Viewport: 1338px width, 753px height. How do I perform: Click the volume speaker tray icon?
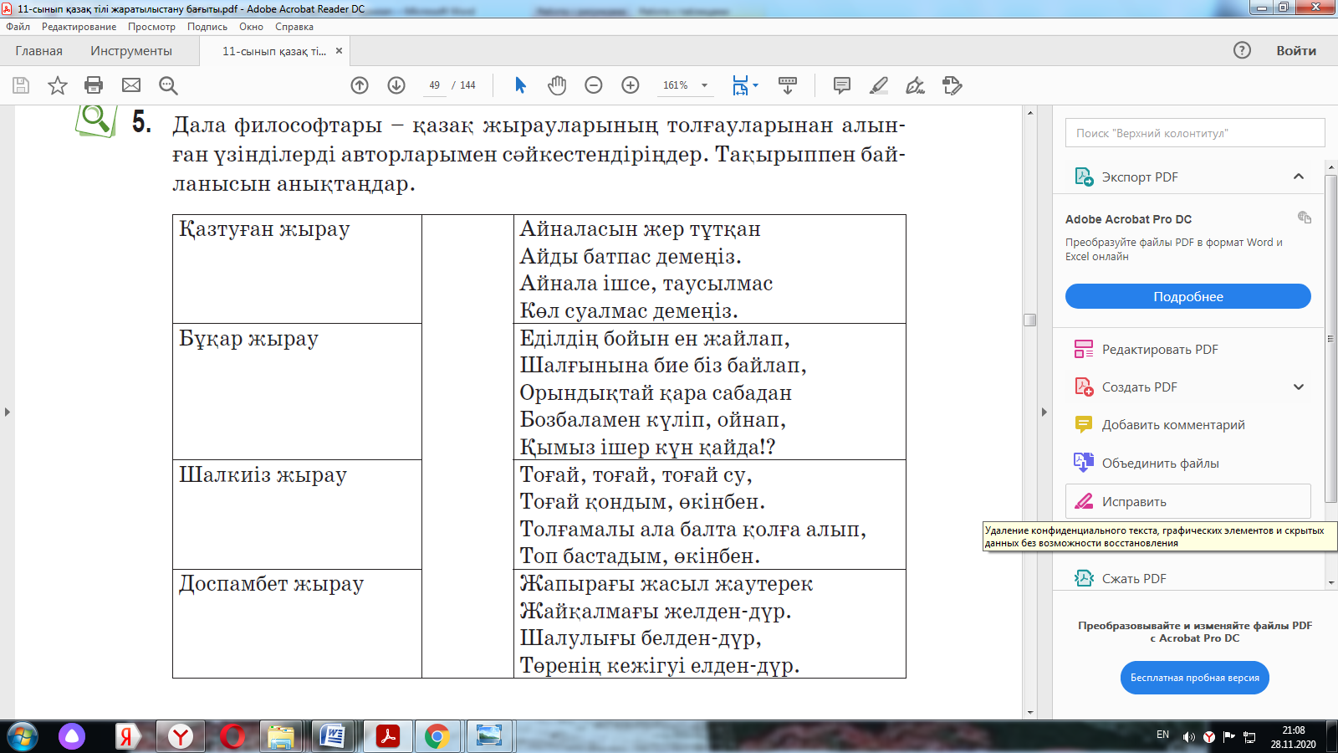tap(1188, 737)
